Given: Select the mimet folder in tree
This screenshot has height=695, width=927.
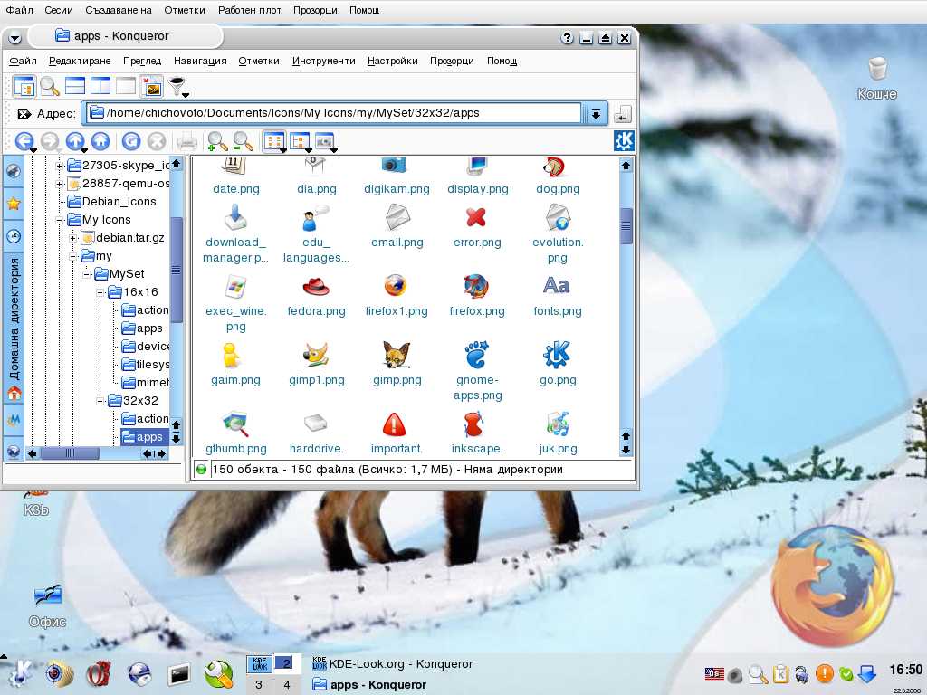Looking at the screenshot, I should [146, 383].
